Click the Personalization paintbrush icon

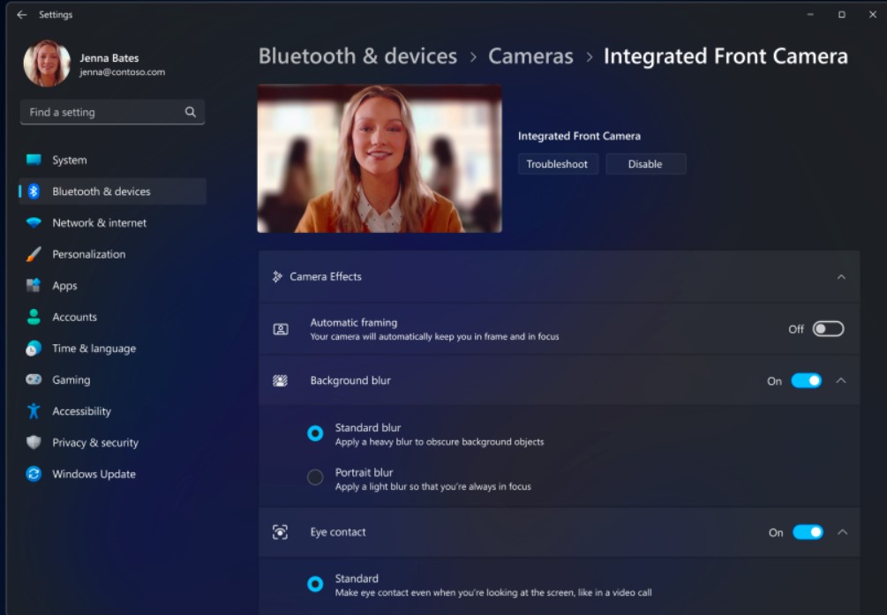click(x=34, y=254)
